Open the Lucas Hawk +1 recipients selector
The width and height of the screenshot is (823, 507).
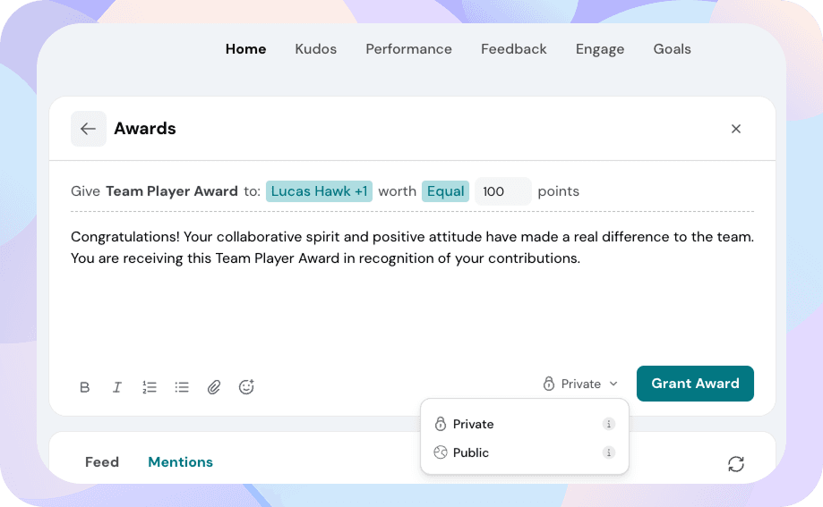(319, 191)
